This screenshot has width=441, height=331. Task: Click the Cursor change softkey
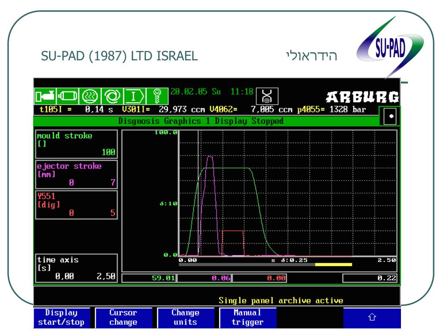(124, 318)
